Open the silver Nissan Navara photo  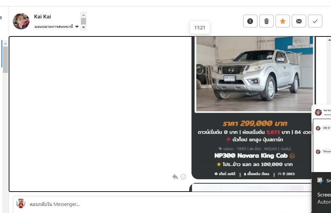[254, 74]
